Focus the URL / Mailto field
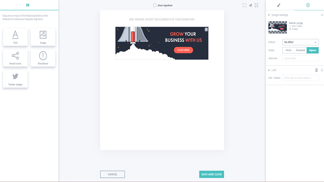Image resolution: width=324 pixels, height=182 pixels. pos(300,78)
